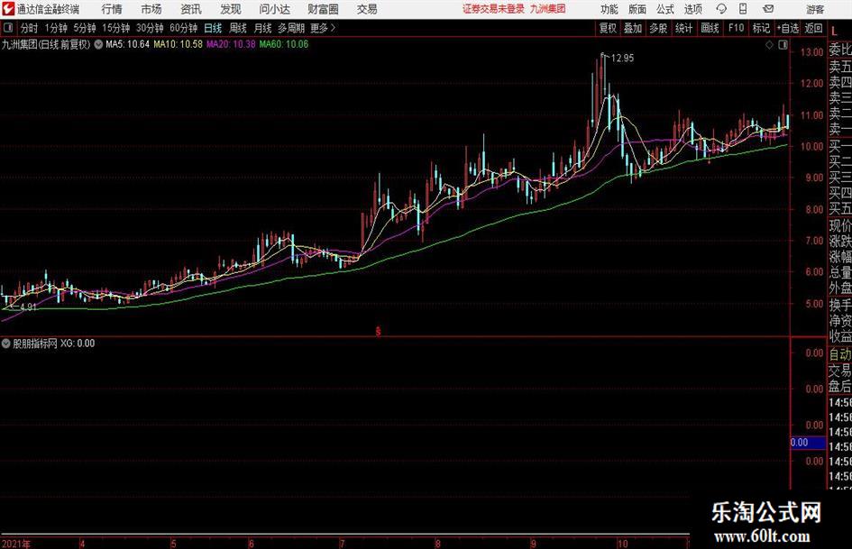Viewport: 852px width, 549px height.
Task: Click the 画线 drawing toolbar button
Action: pos(710,28)
